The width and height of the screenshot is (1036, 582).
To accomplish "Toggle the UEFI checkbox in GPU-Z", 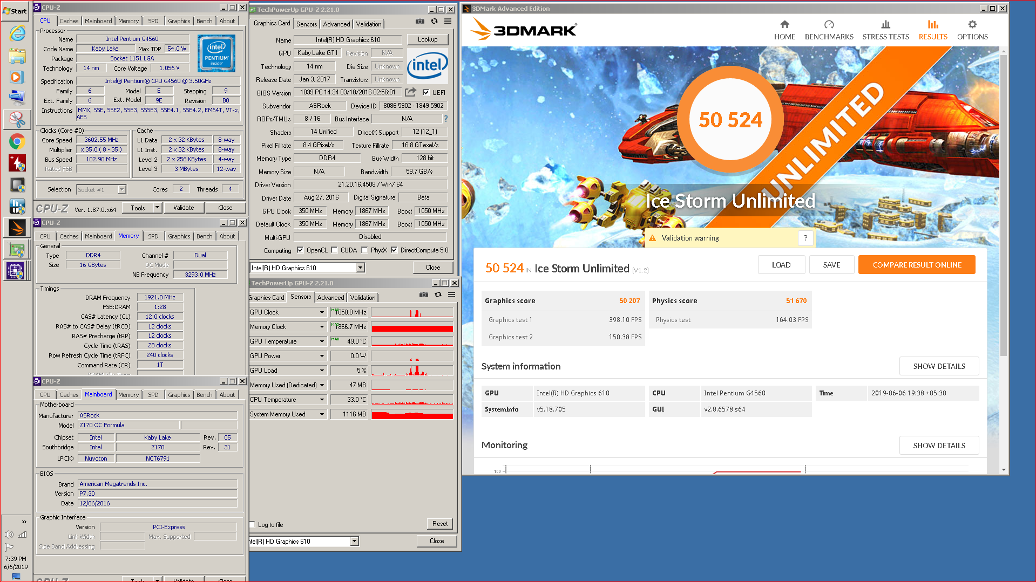I will coord(426,92).
